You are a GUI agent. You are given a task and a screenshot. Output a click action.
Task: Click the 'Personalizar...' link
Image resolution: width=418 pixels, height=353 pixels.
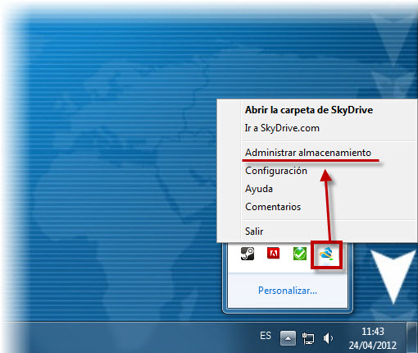pyautogui.click(x=288, y=291)
